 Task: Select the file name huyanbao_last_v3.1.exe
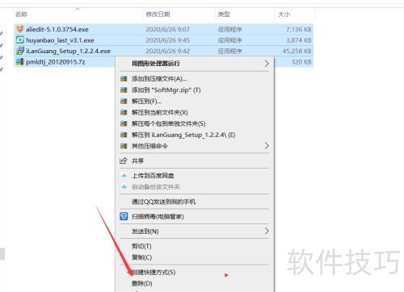point(60,40)
